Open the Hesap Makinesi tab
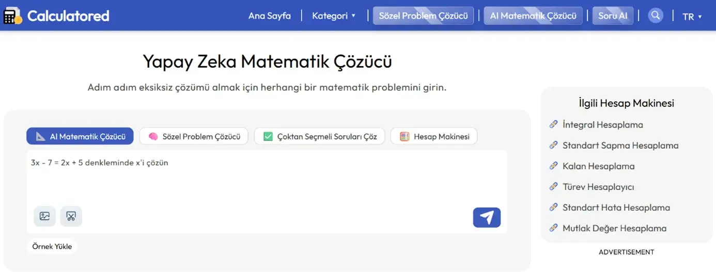Screen dimensions: 716x272 (x=434, y=136)
